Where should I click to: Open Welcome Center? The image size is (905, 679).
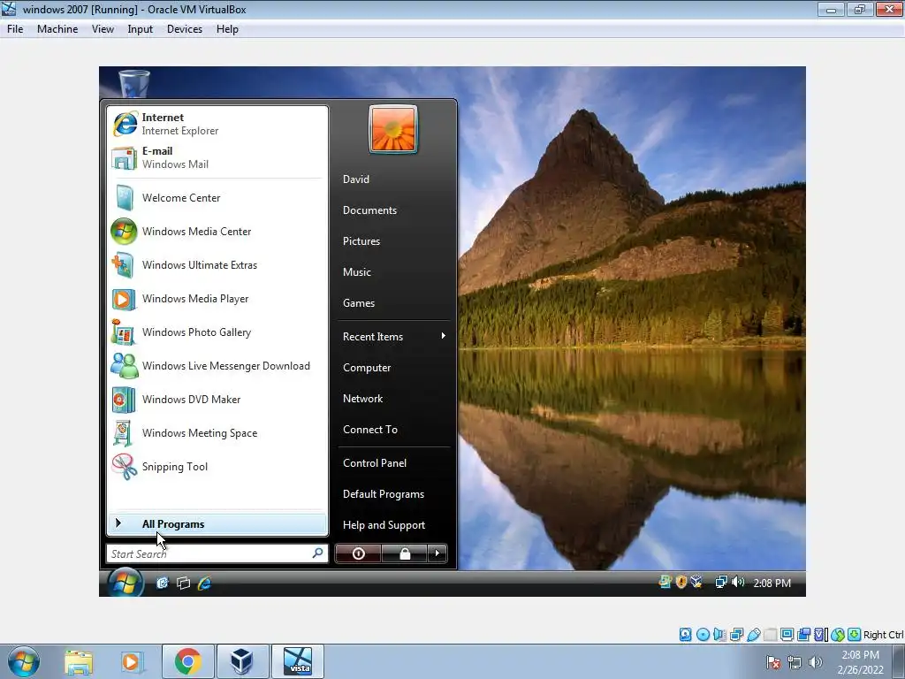pos(217,198)
